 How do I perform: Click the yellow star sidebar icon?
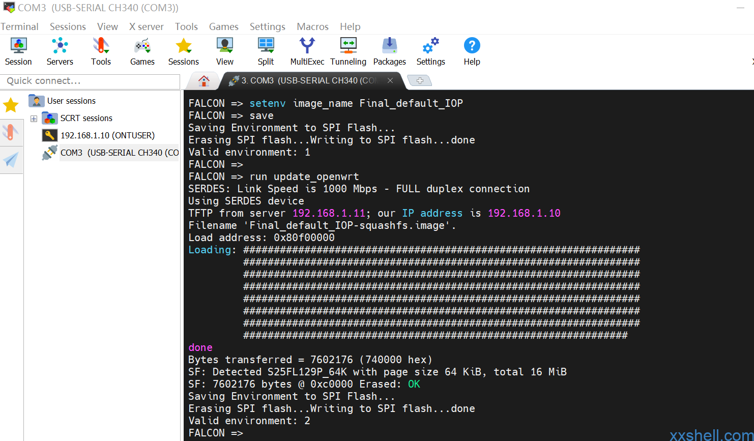(11, 105)
